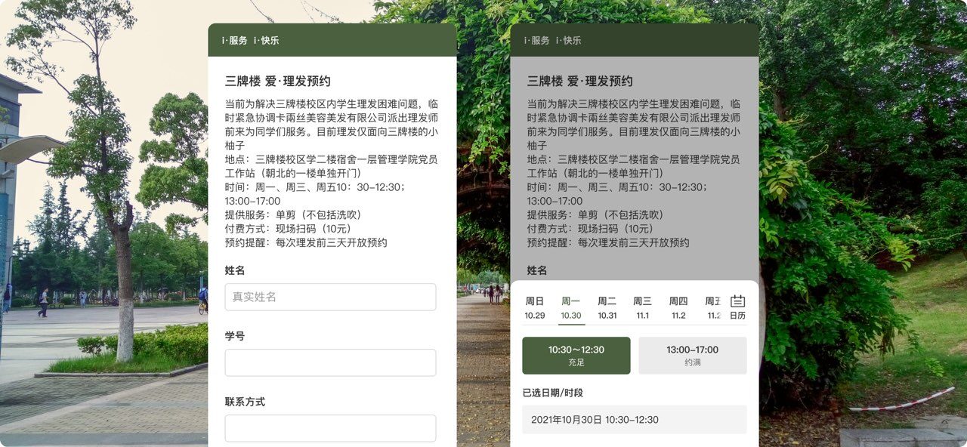The width and height of the screenshot is (967, 447).
Task: Select the partially visible 周五 date tab
Action: pyautogui.click(x=713, y=308)
